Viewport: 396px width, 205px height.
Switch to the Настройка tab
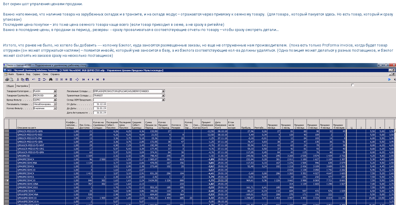point(22,86)
